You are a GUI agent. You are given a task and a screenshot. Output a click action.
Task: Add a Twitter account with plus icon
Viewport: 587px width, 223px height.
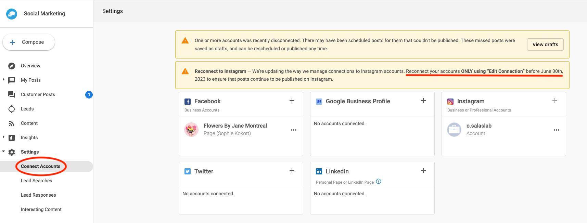click(292, 171)
